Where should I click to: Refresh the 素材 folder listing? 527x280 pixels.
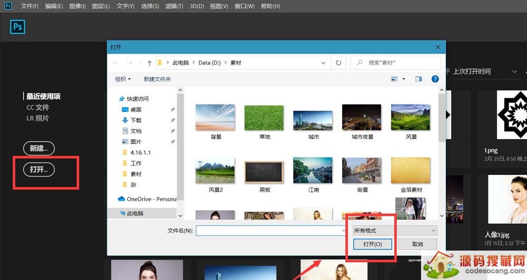click(338, 63)
